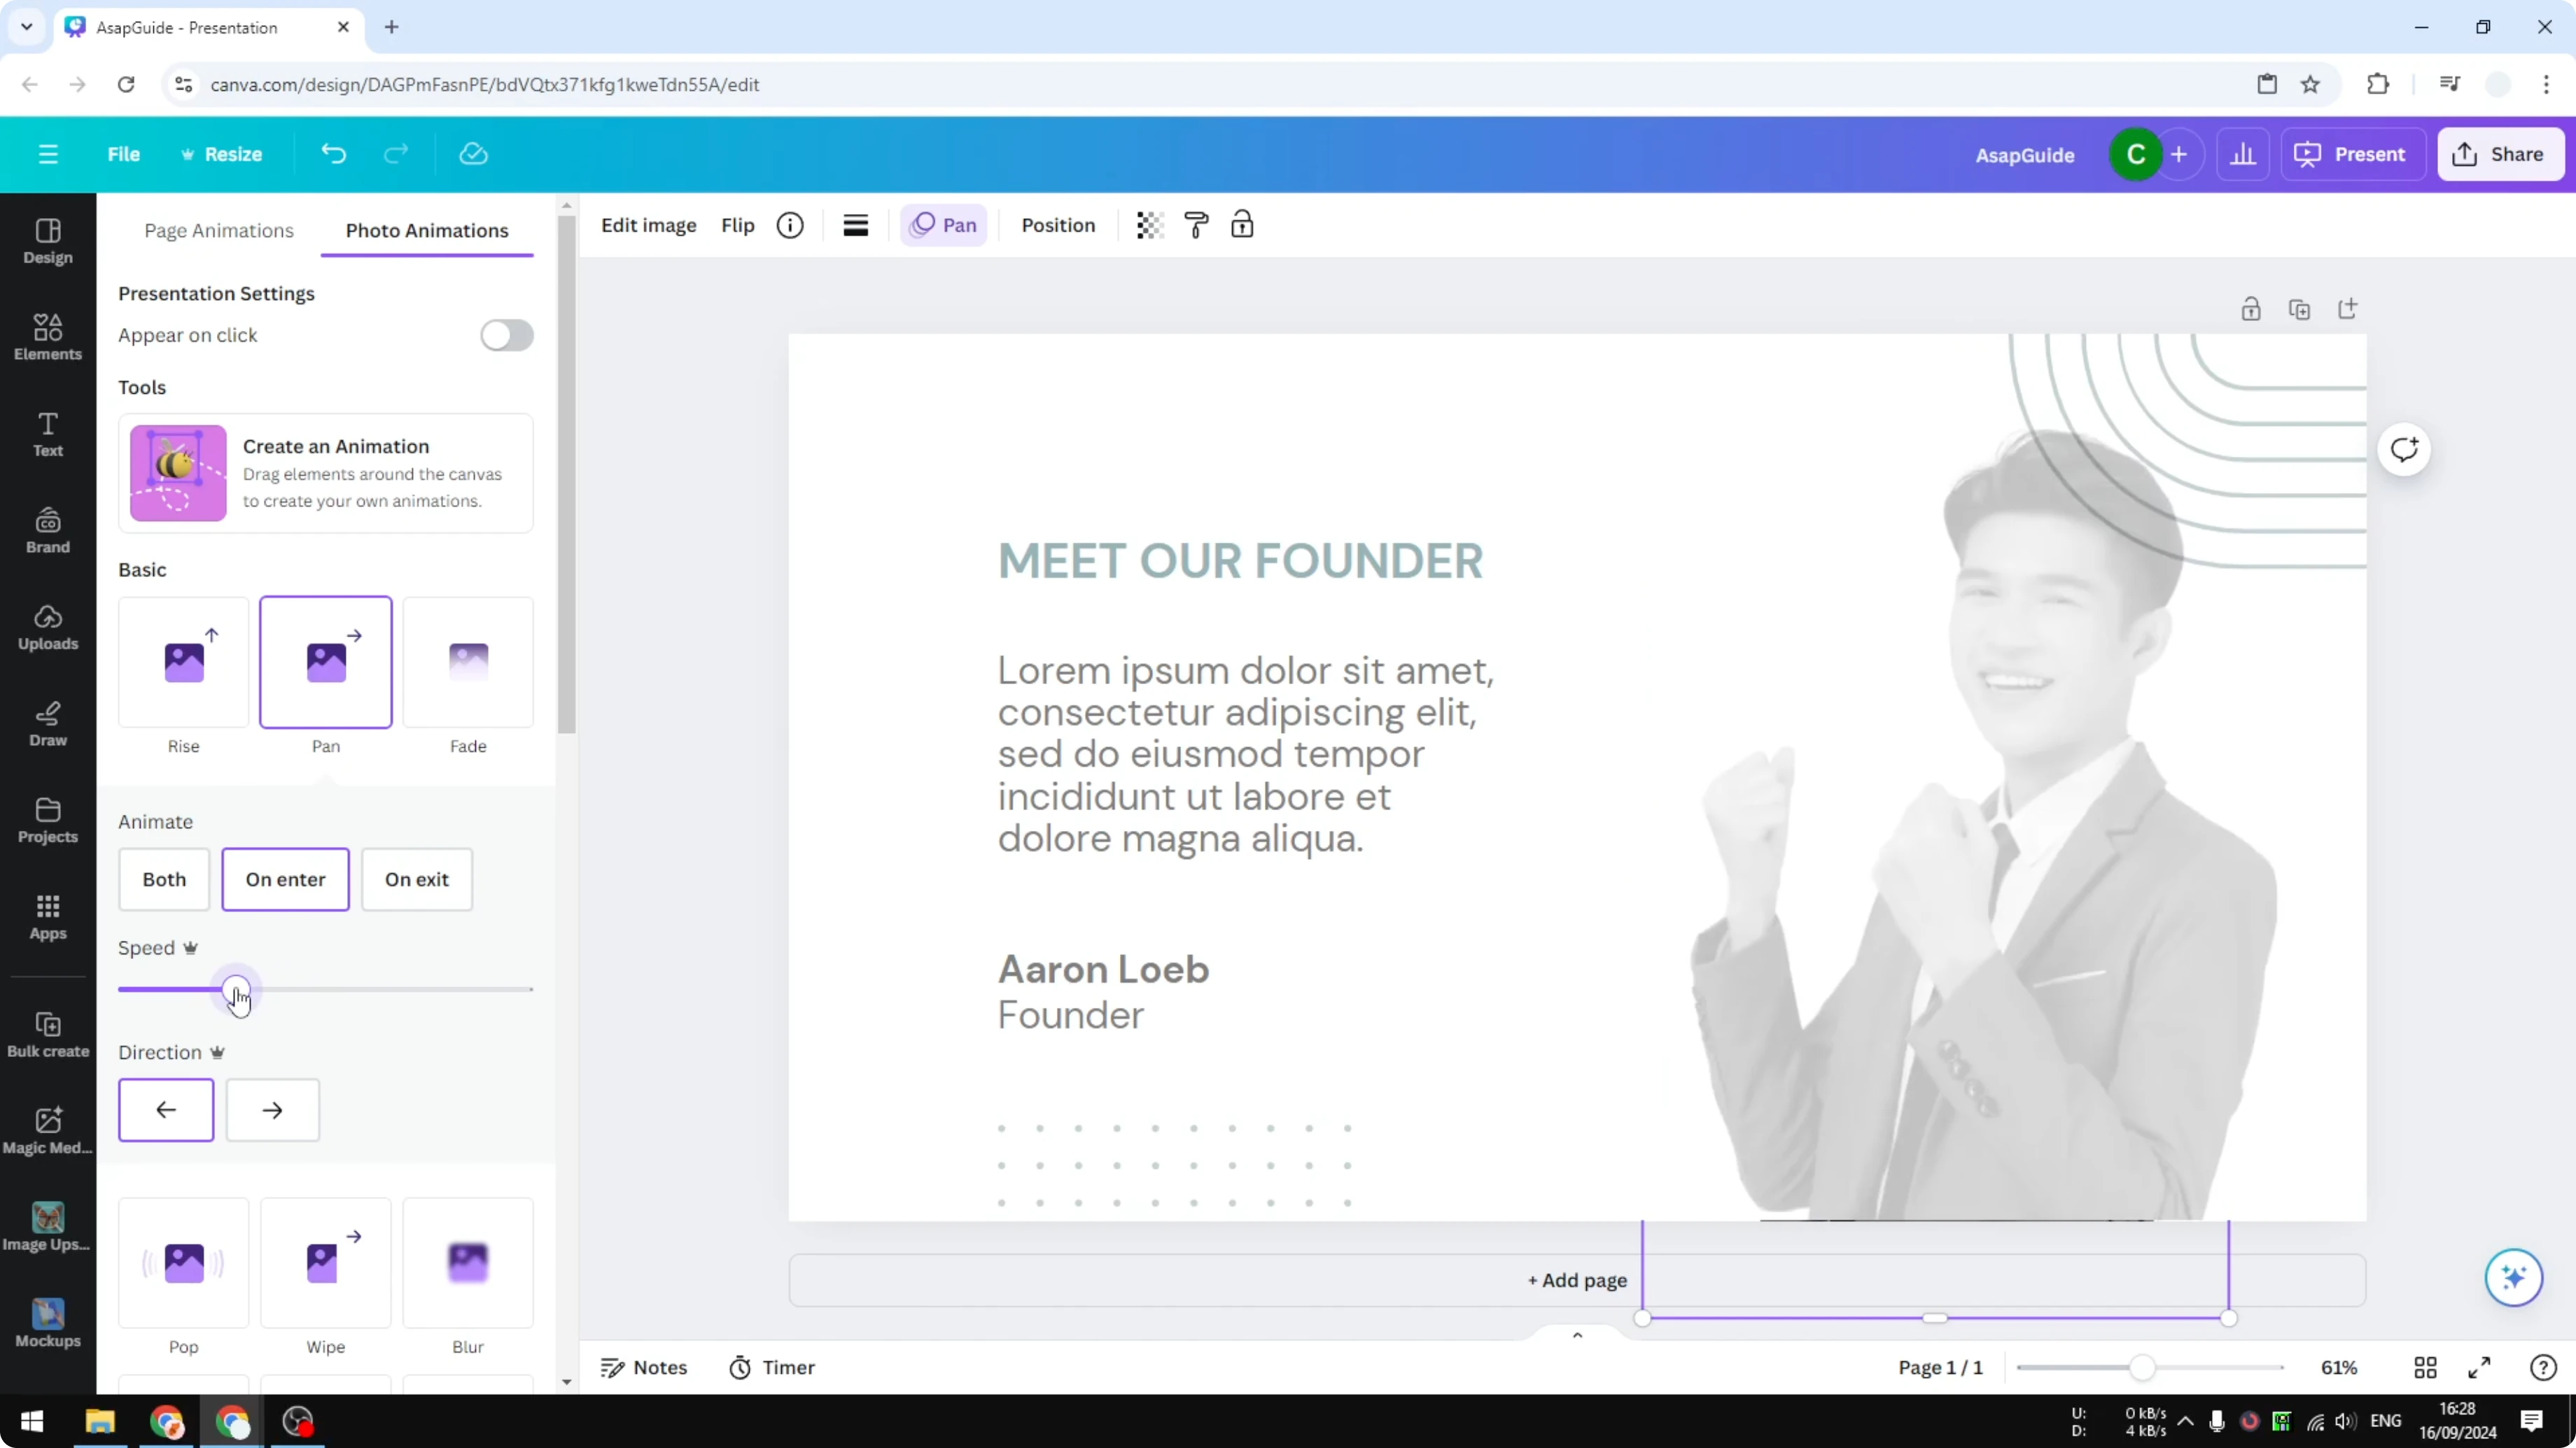Add collaborator plus icon

(2179, 154)
